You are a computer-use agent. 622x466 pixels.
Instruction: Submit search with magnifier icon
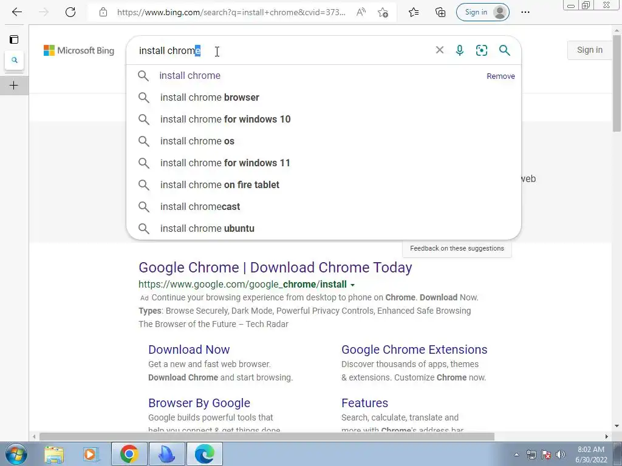pos(505,50)
